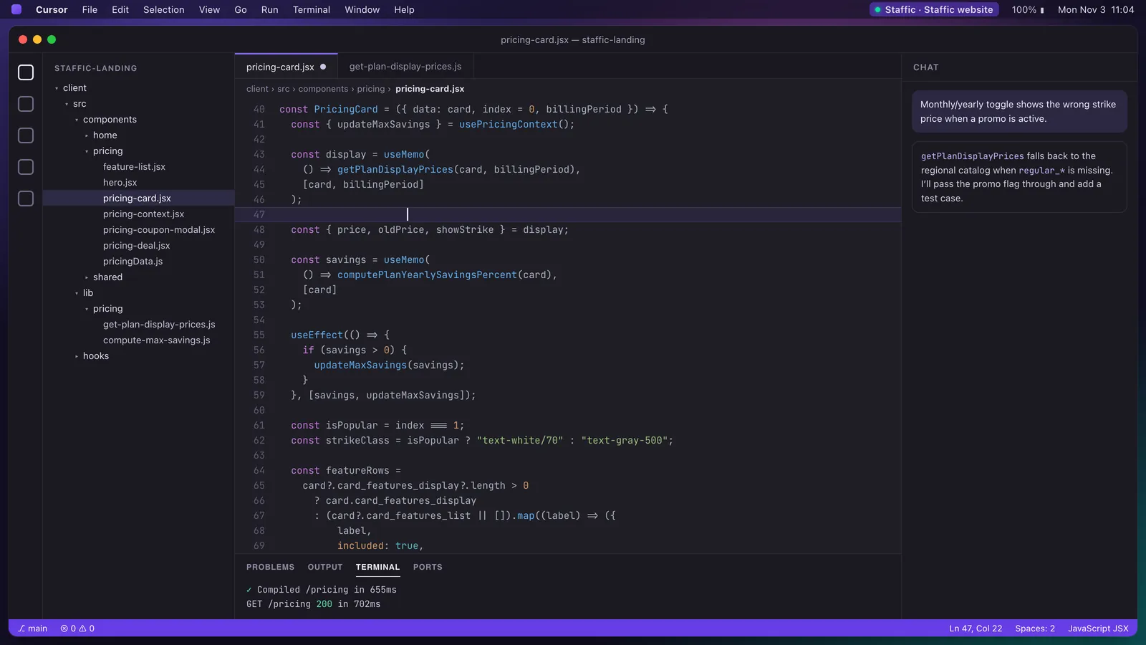Open pricing-coupon-modal.jsx in the explorer
The height and width of the screenshot is (645, 1146).
[138, 230]
